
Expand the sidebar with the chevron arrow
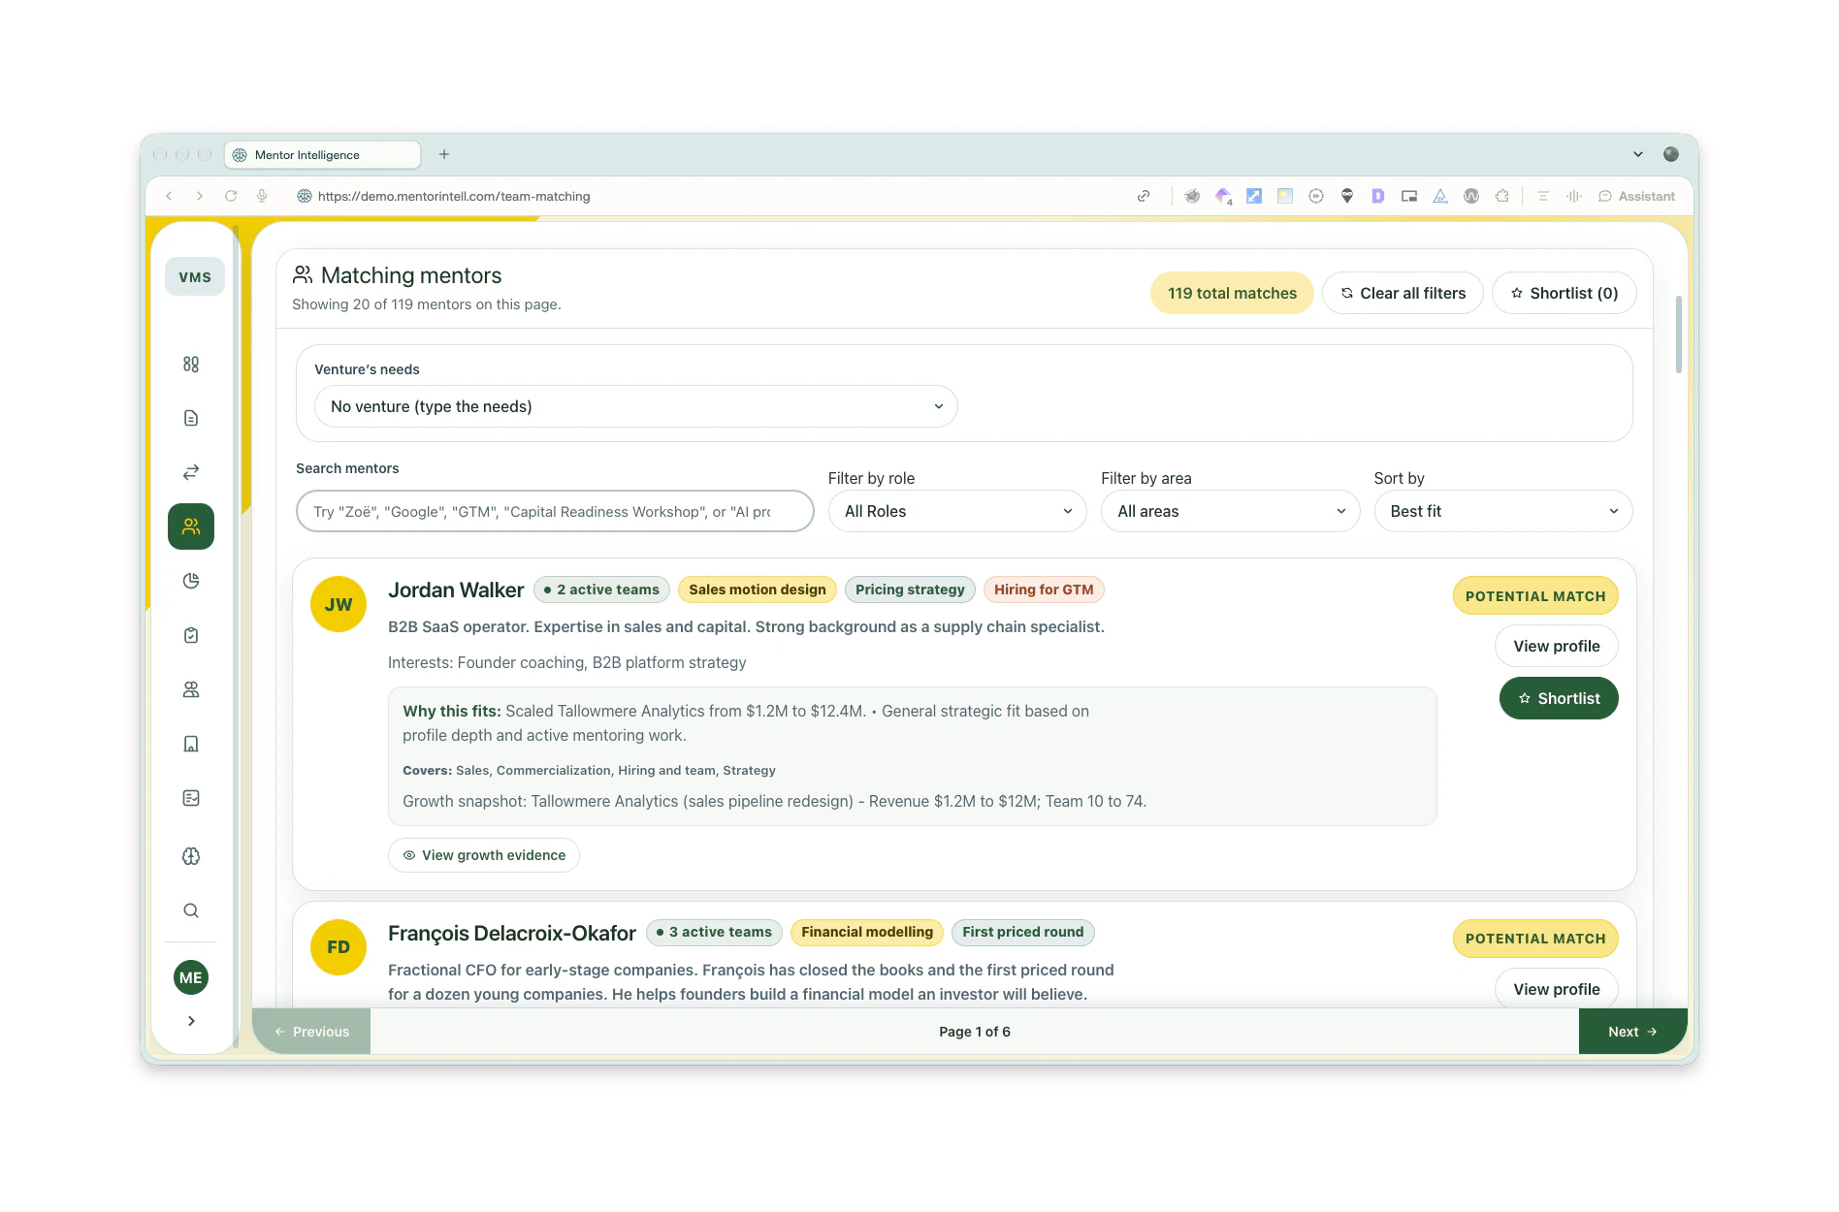point(191,1021)
